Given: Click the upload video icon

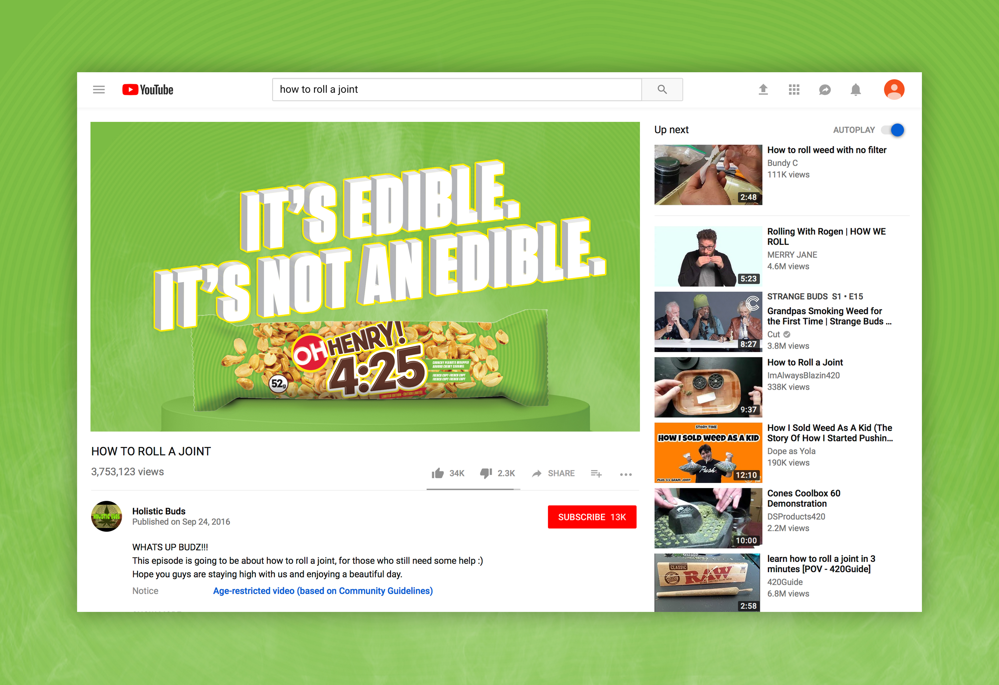Looking at the screenshot, I should point(763,89).
